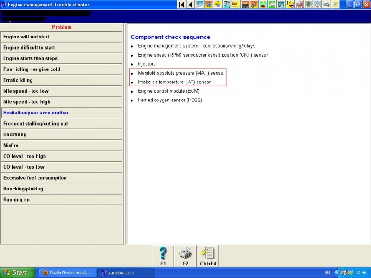Screen dimensions: 371x278
Task: Click the 12:40 taskbar clock
Action: pos(361,273)
